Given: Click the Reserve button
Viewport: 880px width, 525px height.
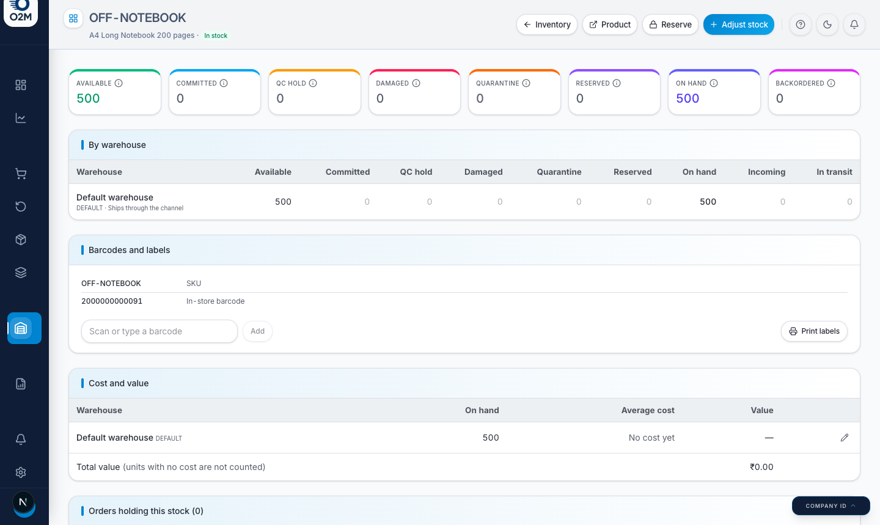Looking at the screenshot, I should pos(670,24).
